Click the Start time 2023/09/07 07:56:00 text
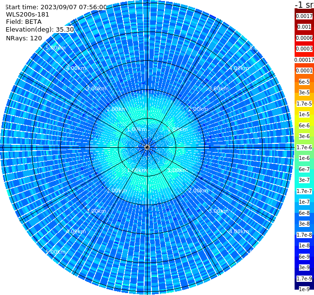Screen dimensions: 314x295 (x=56, y=7)
